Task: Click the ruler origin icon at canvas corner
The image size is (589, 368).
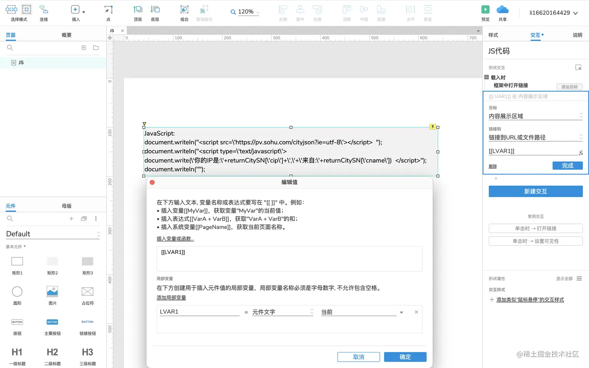Action: (110, 38)
